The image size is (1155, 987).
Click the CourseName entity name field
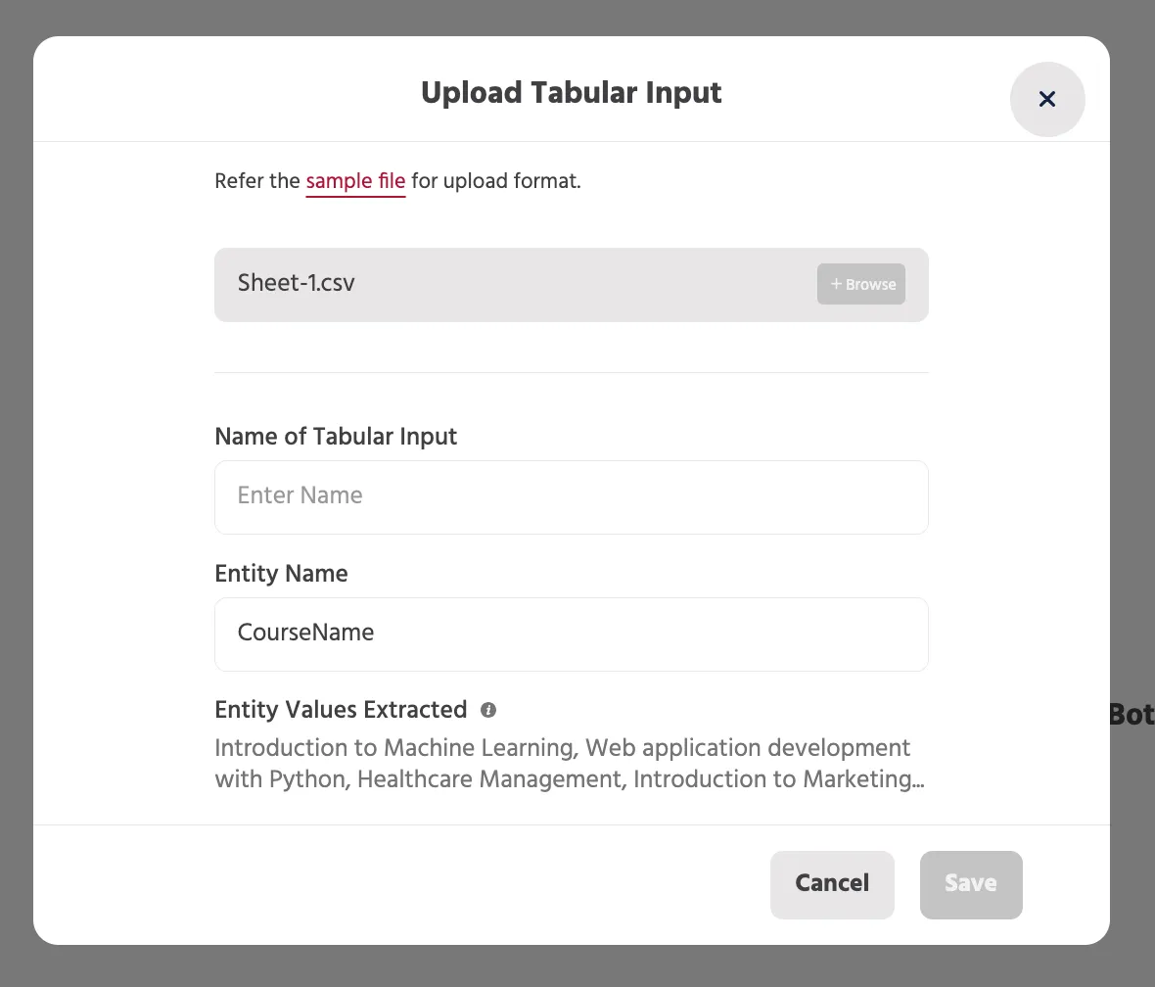(x=571, y=634)
